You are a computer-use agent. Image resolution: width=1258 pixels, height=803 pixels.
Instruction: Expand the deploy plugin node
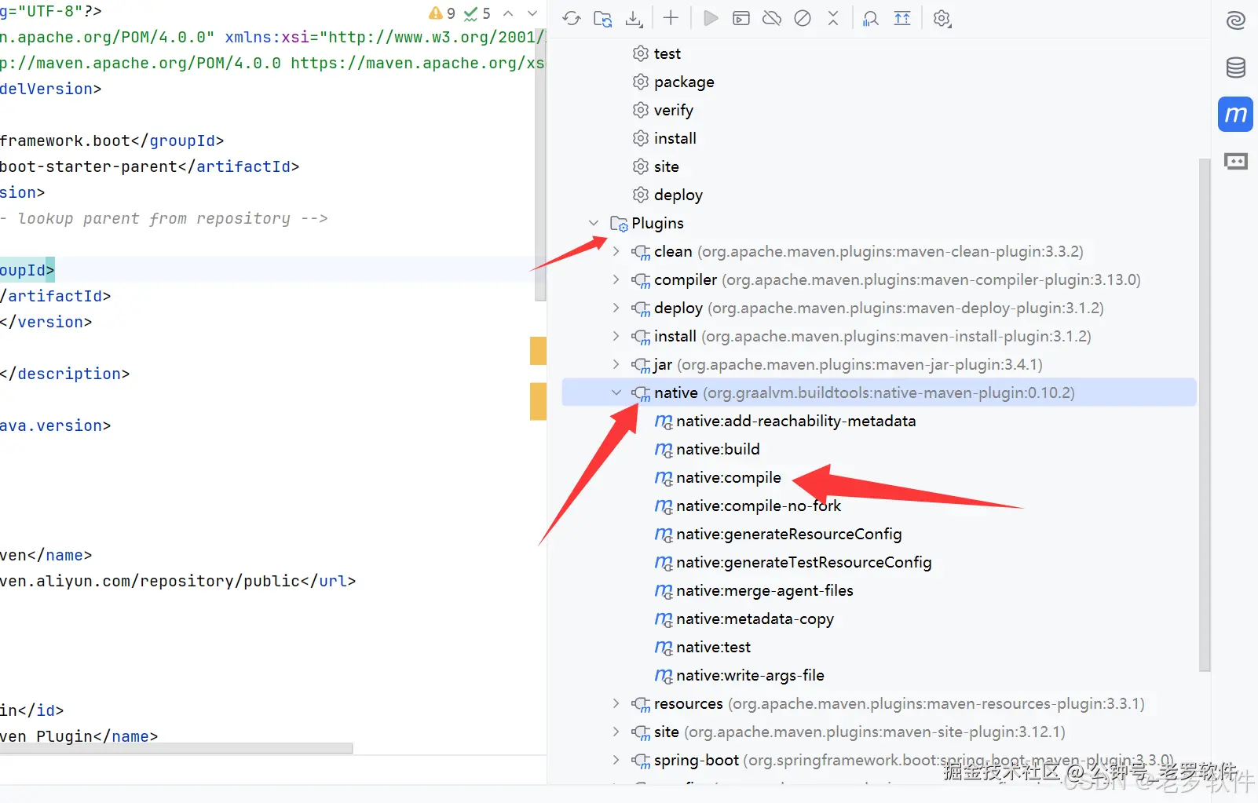coord(616,308)
